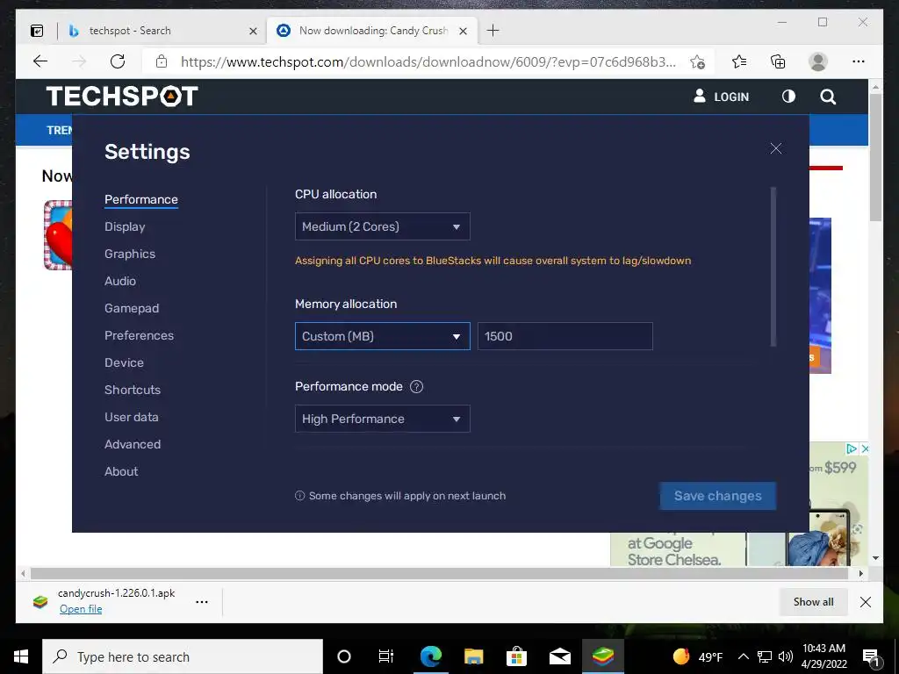Open Edge settings and more menu
899x674 pixels.
(x=859, y=61)
